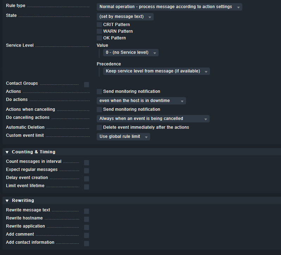
Task: Enable Limit event lifetime checkbox
Action: [x=87, y=187]
